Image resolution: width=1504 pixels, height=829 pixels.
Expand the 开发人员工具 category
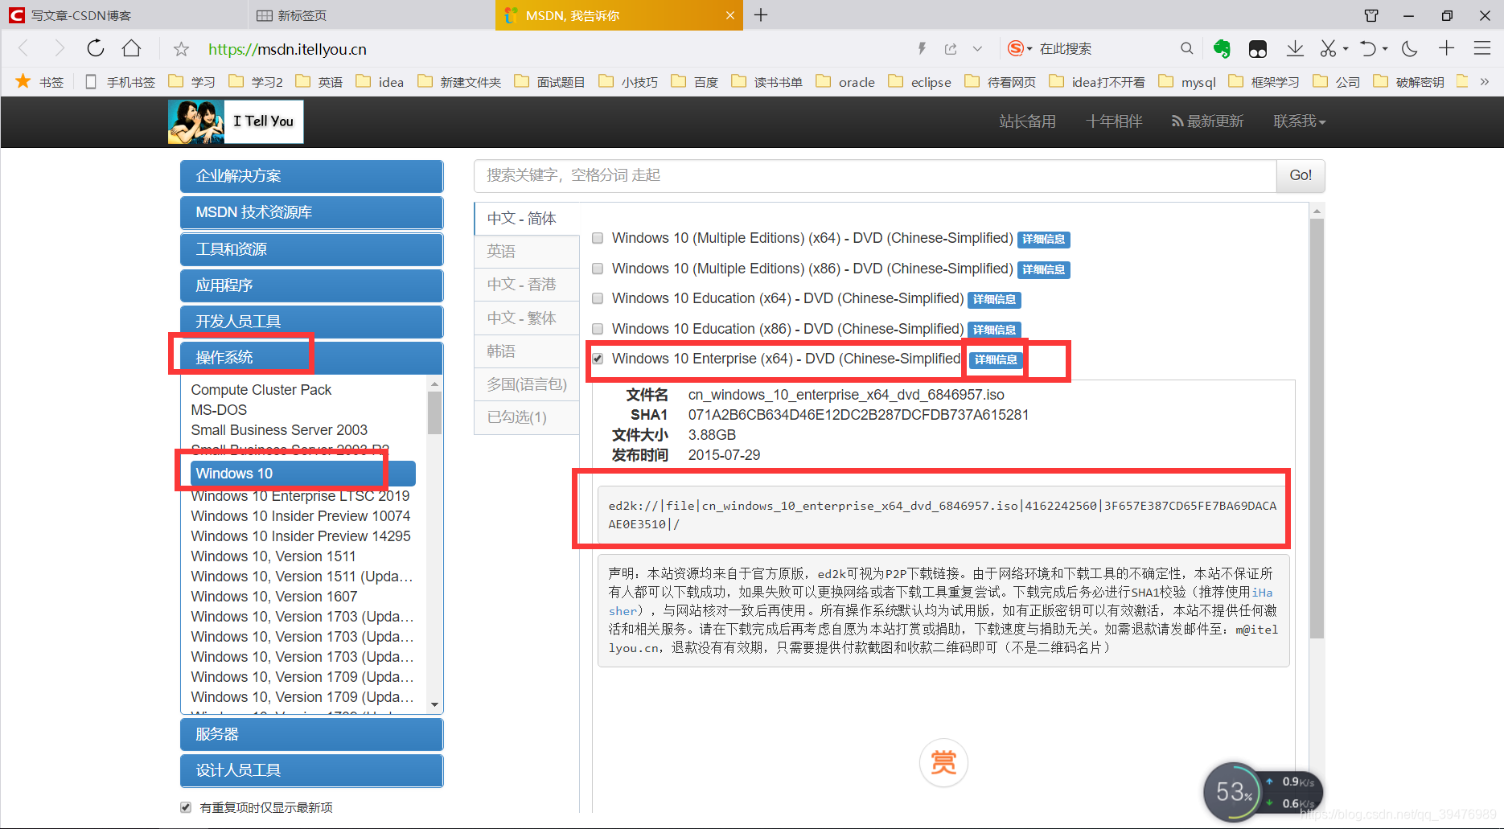(x=311, y=322)
